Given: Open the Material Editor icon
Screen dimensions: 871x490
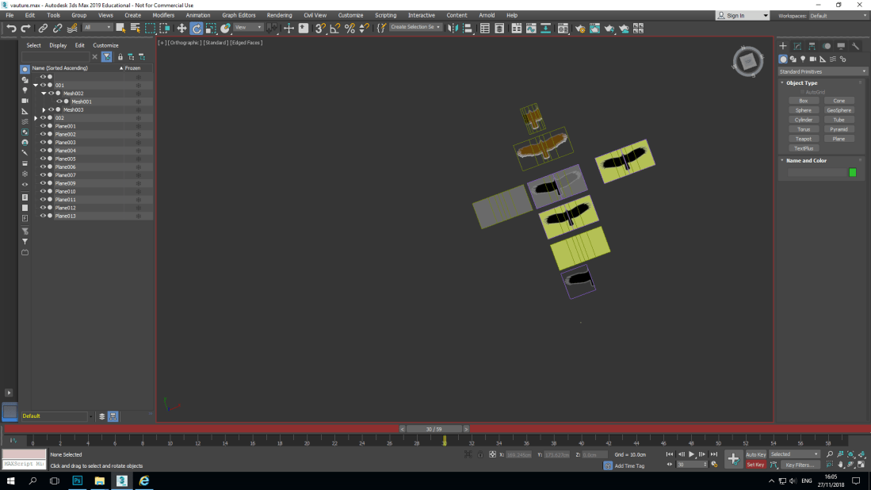Looking at the screenshot, I should click(563, 29).
